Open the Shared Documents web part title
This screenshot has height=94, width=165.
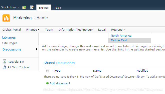59,63
